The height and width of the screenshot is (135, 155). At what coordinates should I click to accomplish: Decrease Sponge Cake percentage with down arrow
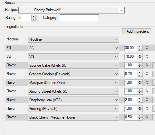point(140,67)
